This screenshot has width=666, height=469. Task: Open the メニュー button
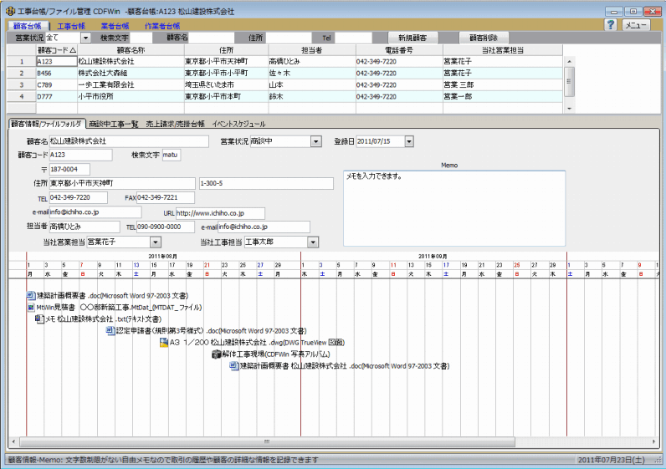pyautogui.click(x=638, y=26)
